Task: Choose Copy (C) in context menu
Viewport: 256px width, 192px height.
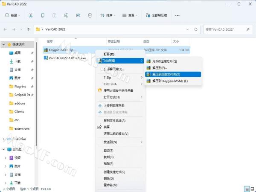Action: coord(120,157)
